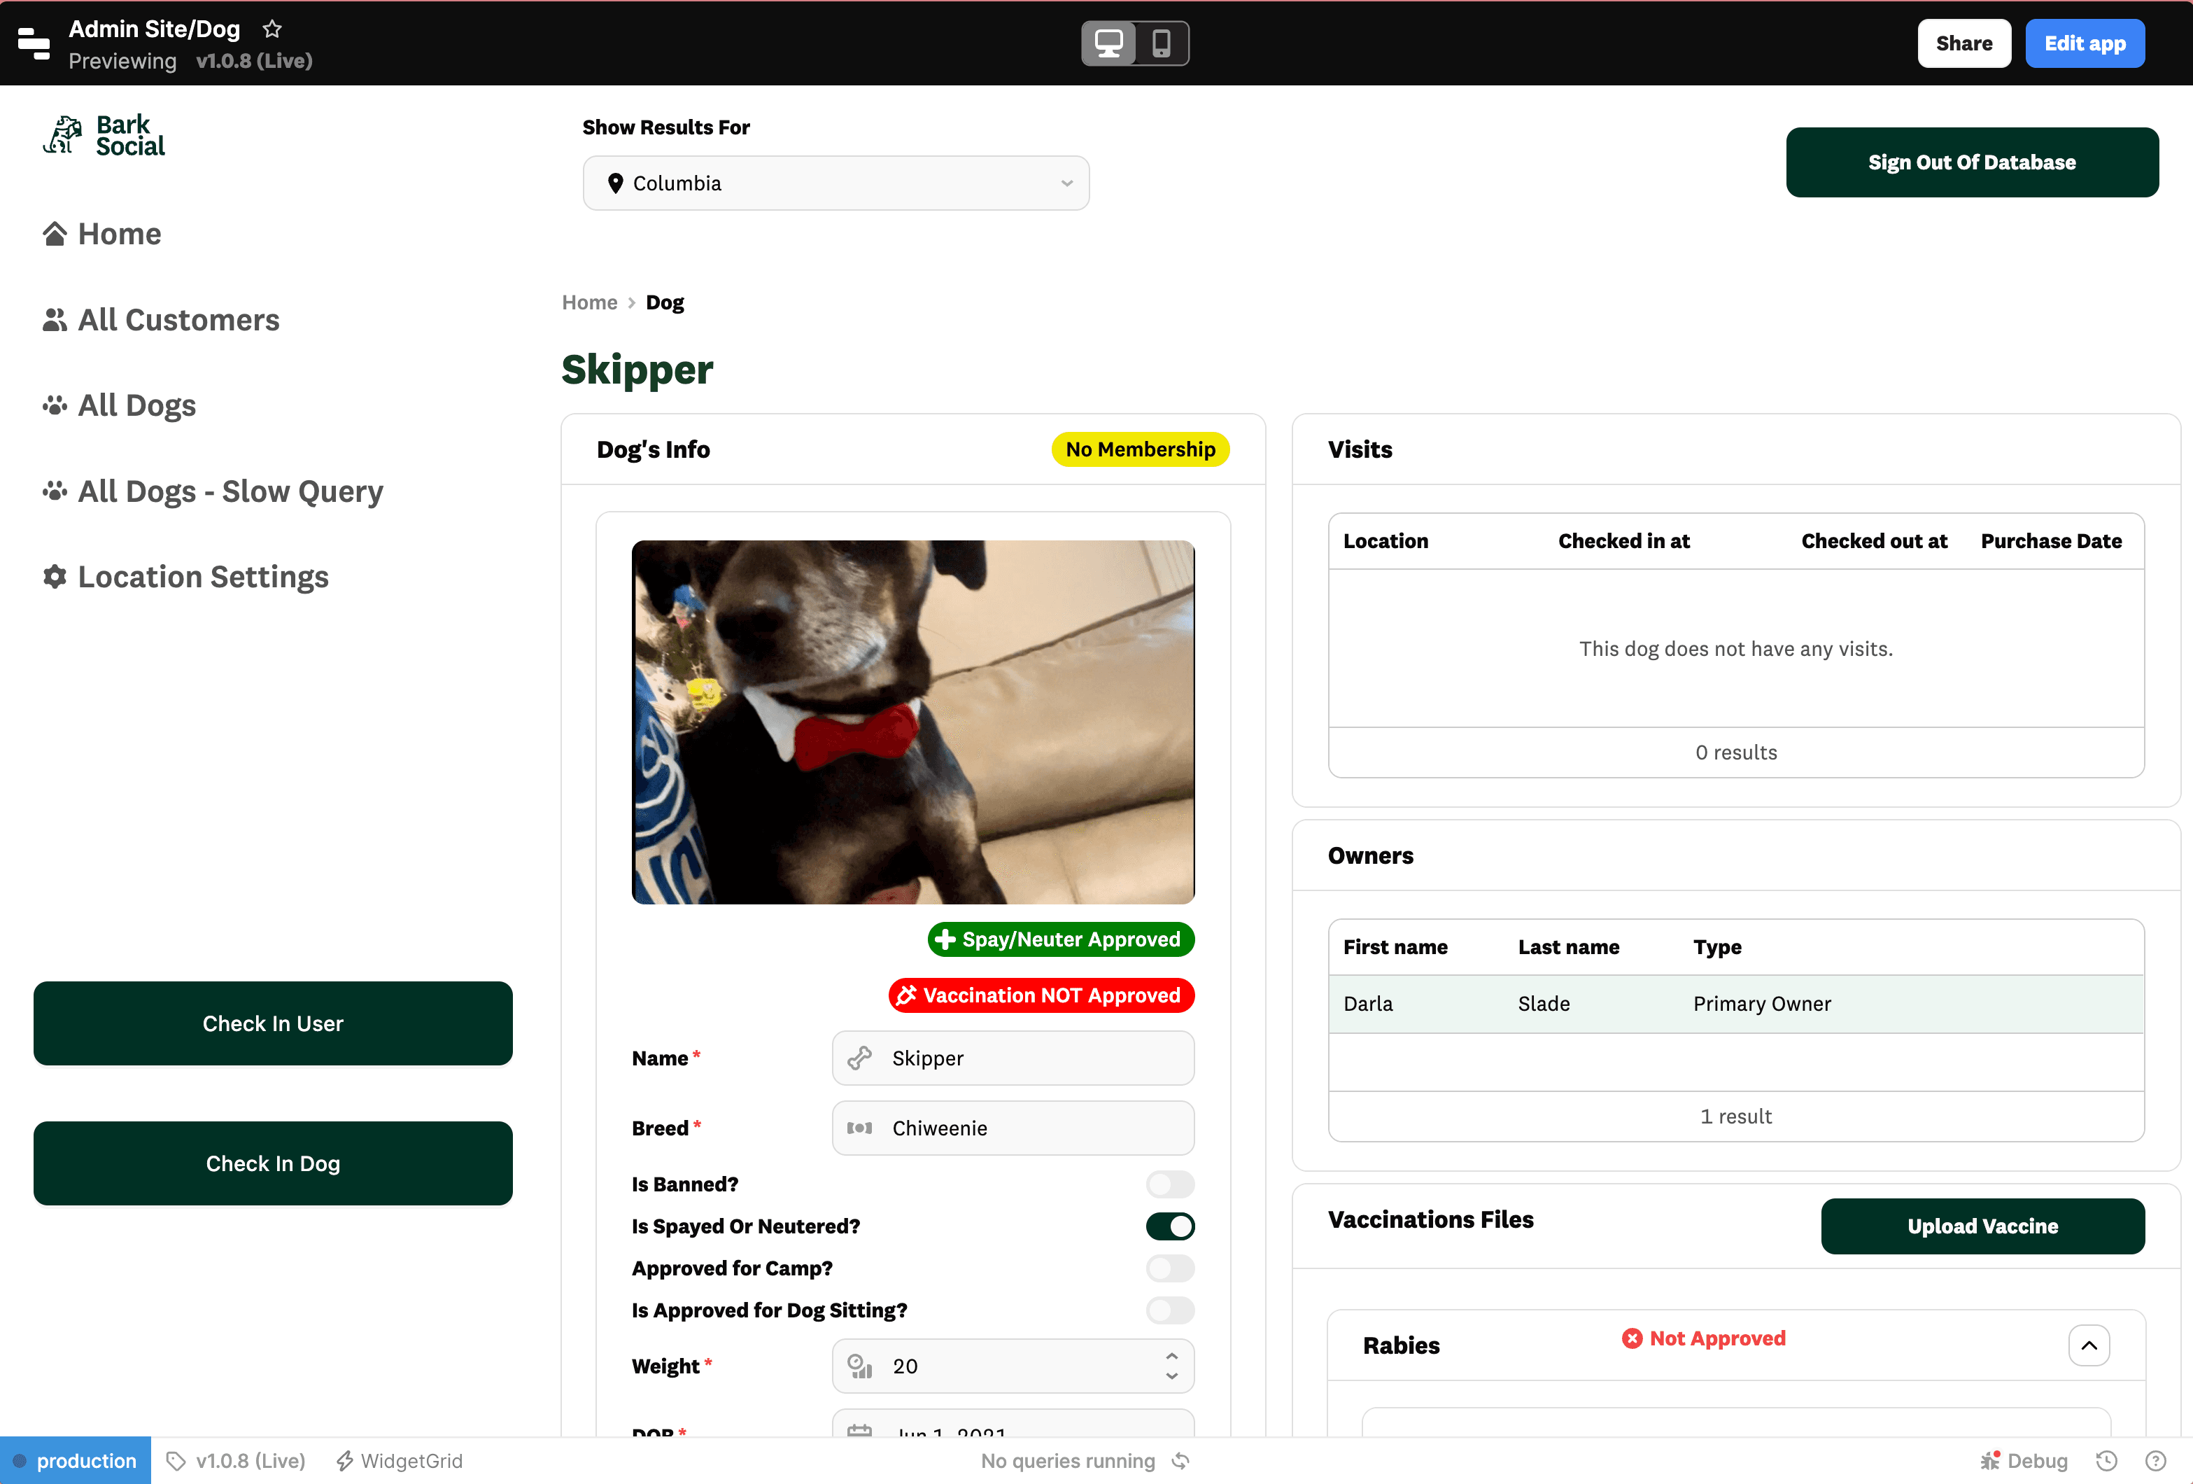2193x1484 pixels.
Task: Click the paw icon beside All Dogs
Action: [x=55, y=405]
